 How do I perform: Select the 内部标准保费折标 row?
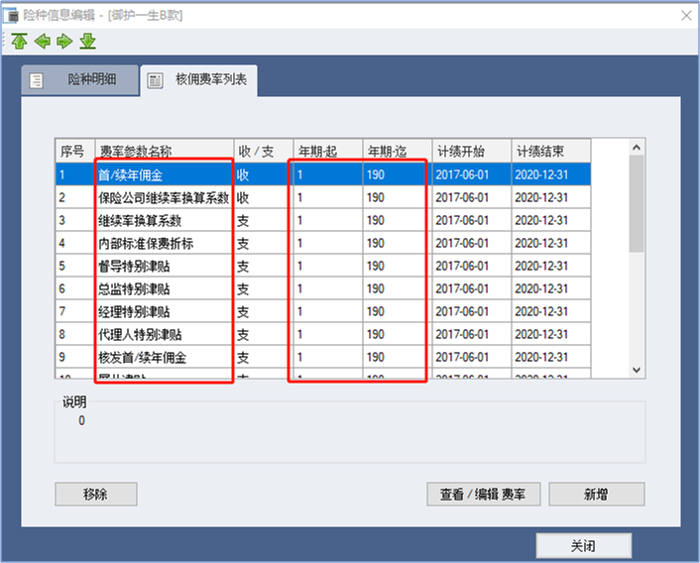[164, 243]
